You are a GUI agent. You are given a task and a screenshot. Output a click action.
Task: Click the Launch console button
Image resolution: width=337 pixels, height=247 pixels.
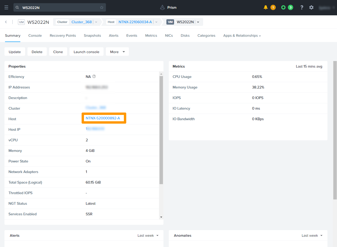pos(86,52)
